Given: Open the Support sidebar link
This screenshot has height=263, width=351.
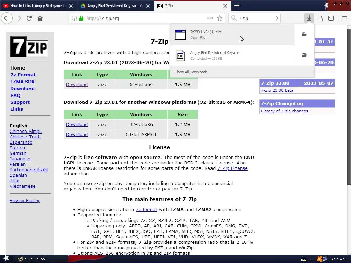Looking at the screenshot, I should 20,102.
